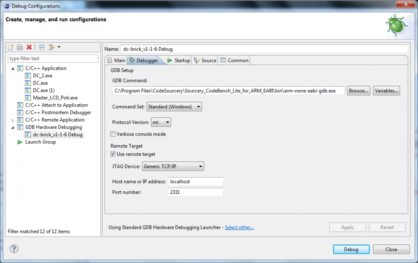The width and height of the screenshot is (418, 263).
Task: Expand the C/C++ Remote Application node
Action: pos(13,120)
